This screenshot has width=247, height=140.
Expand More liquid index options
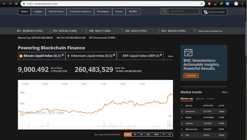(171, 56)
